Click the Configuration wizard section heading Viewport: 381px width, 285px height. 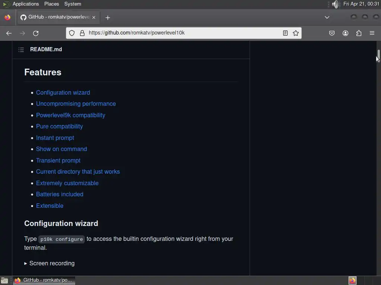click(61, 223)
